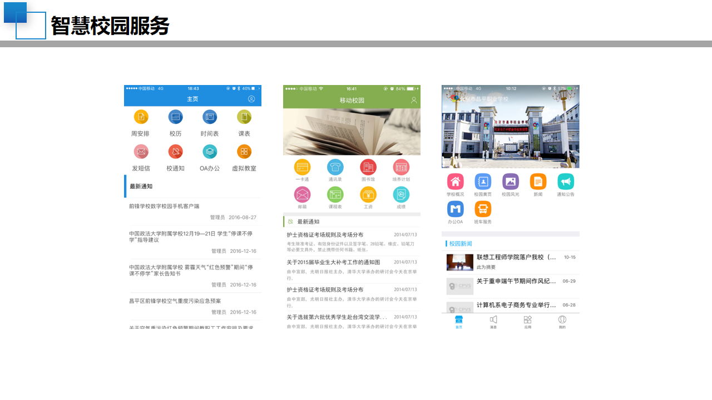
Task: Select the 图书馆 library icon
Action: tap(368, 167)
